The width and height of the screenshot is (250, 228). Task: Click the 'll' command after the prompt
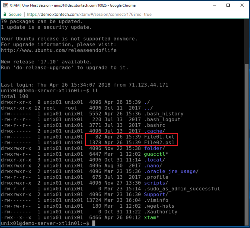95,90
